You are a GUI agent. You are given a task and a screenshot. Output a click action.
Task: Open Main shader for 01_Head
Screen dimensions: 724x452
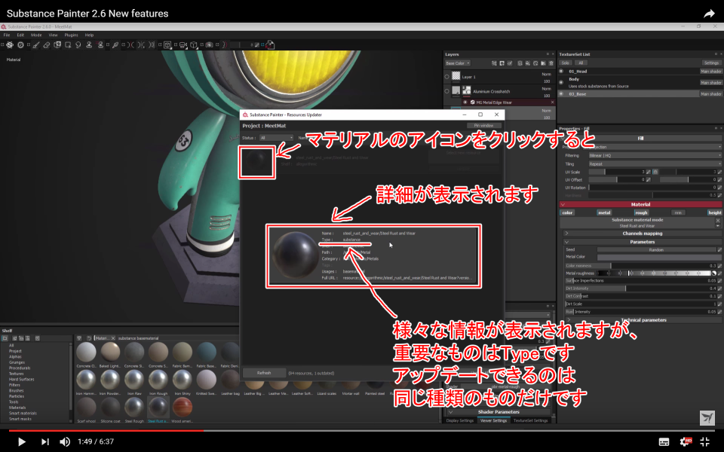[711, 72]
